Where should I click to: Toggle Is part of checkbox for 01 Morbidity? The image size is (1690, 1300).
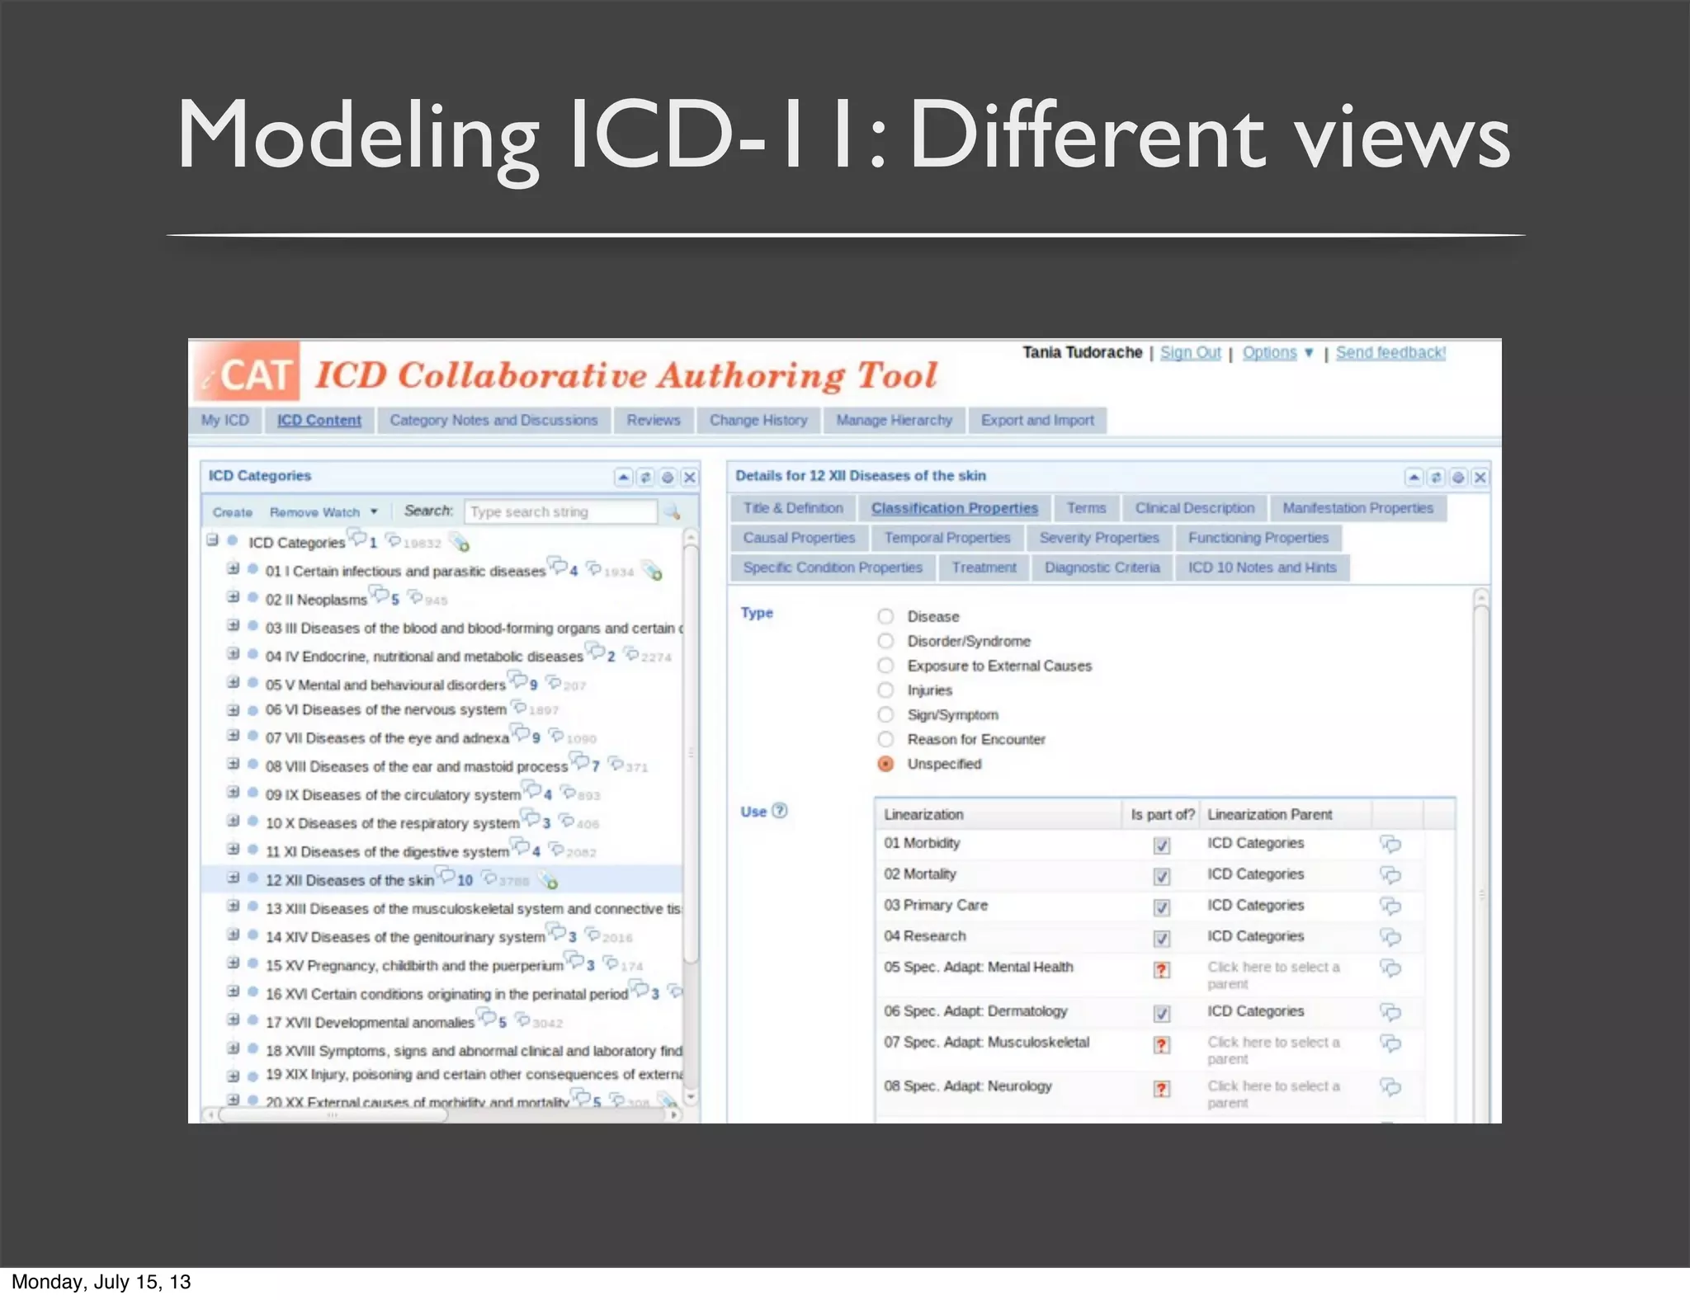point(1162,845)
